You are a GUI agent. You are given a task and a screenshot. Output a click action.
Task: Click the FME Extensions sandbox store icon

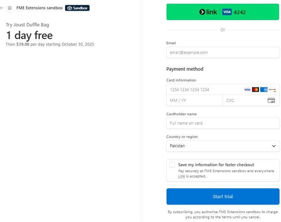coord(10,8)
